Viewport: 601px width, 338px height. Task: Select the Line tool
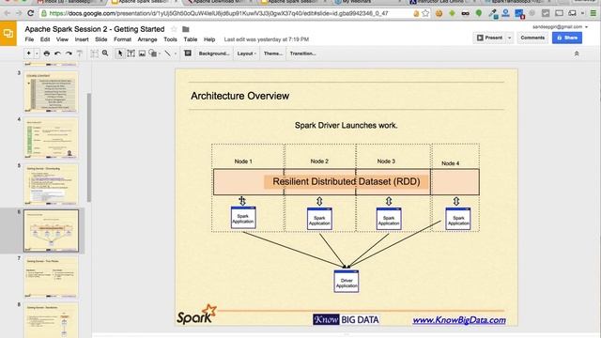tap(167, 54)
